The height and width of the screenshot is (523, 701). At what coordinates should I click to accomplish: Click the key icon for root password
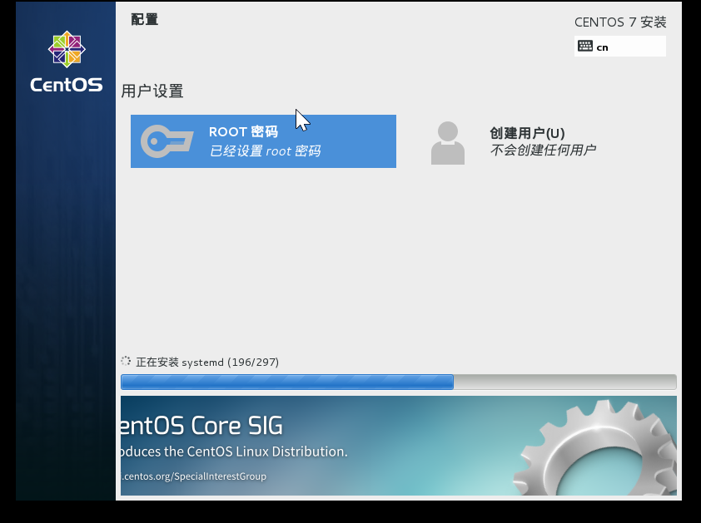pyautogui.click(x=167, y=141)
